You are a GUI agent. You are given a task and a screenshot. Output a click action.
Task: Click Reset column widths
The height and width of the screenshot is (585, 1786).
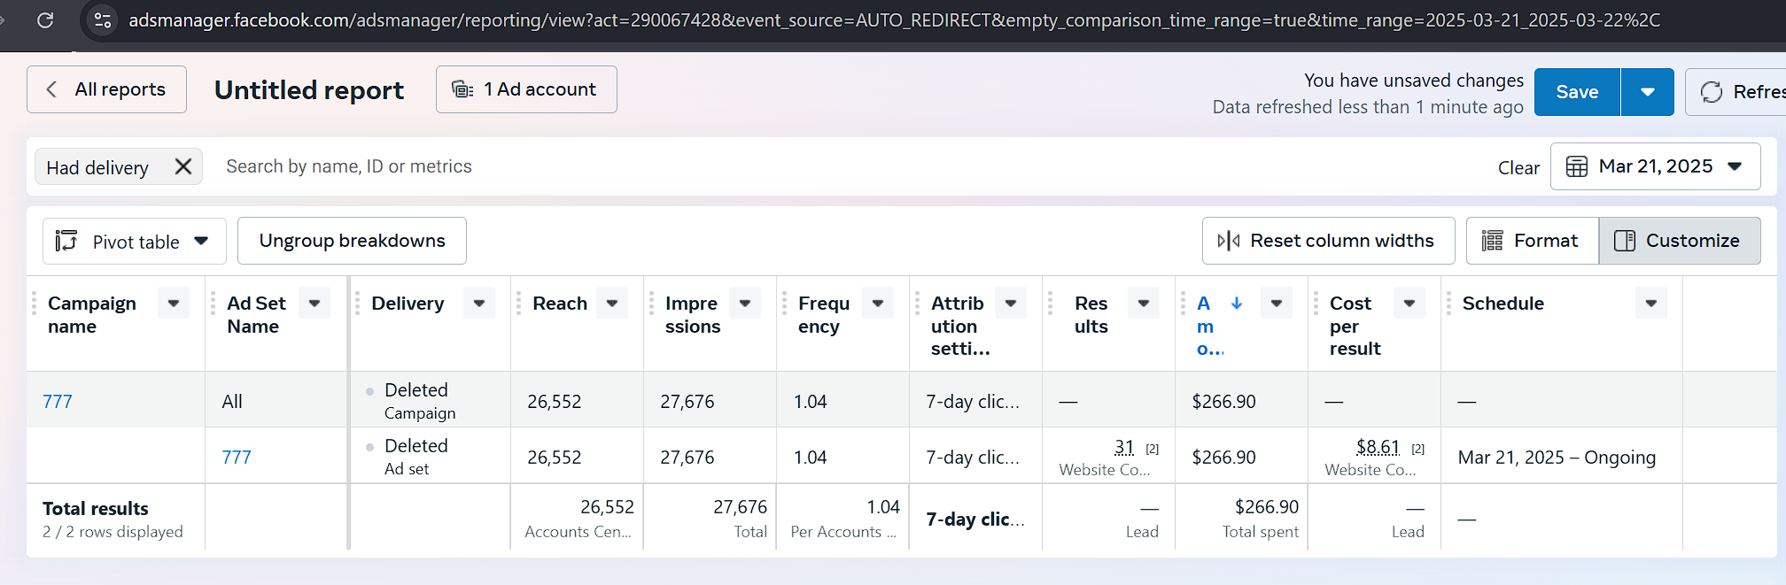(x=1328, y=241)
